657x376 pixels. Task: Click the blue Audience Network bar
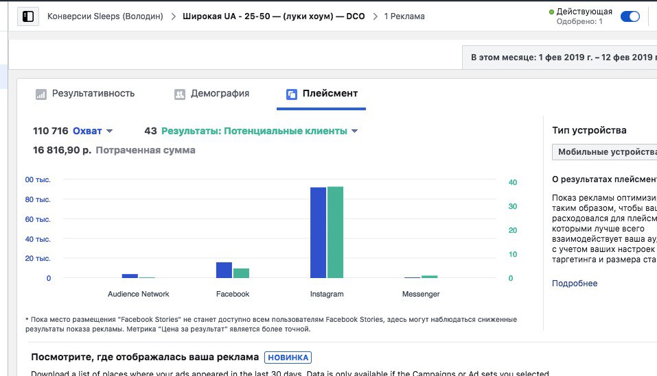(x=130, y=276)
